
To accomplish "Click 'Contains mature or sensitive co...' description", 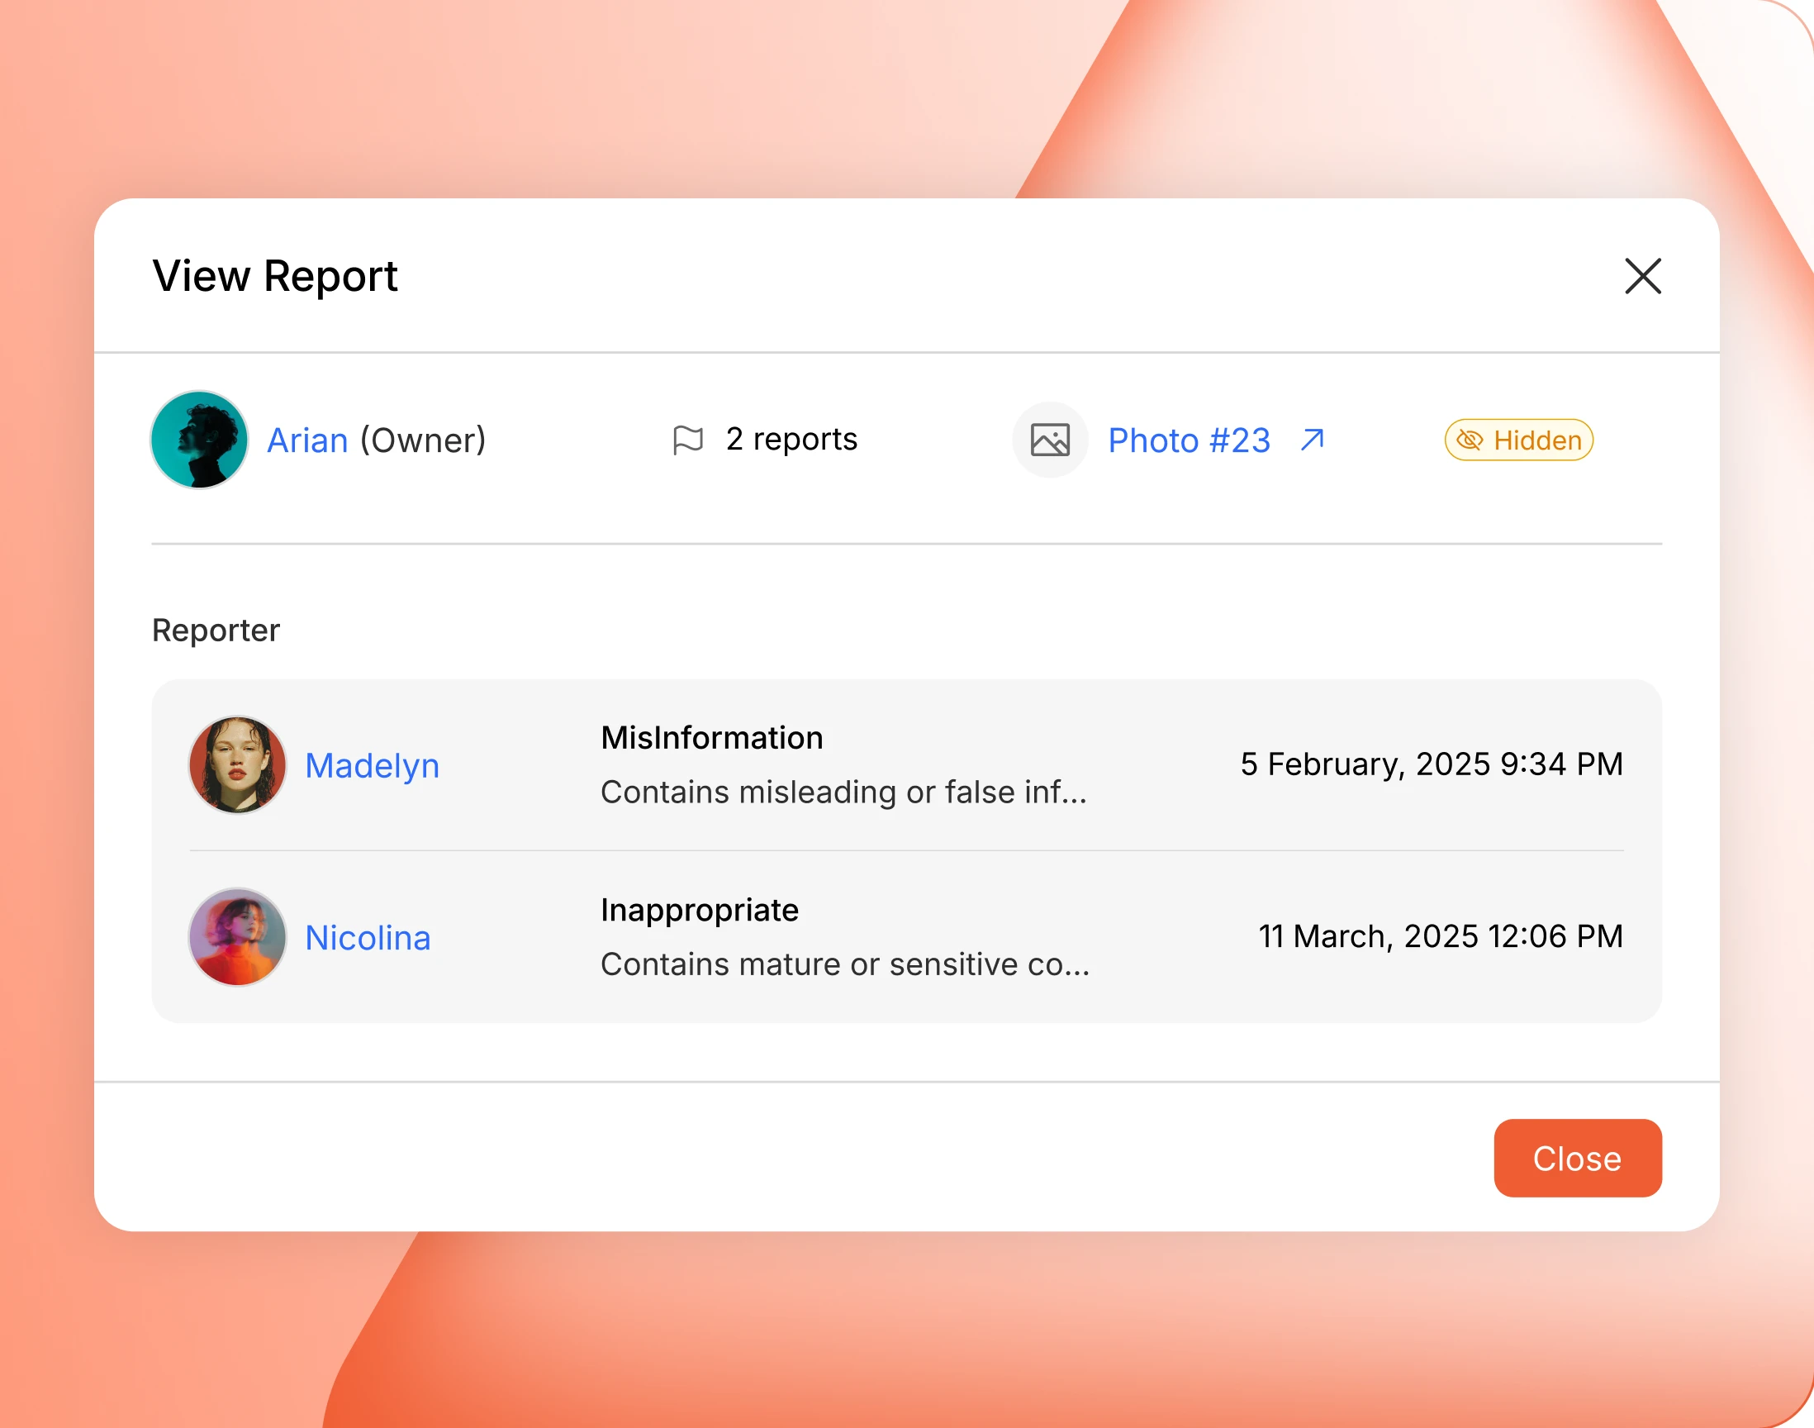I will point(845,964).
